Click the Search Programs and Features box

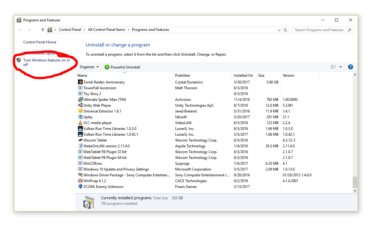point(319,30)
